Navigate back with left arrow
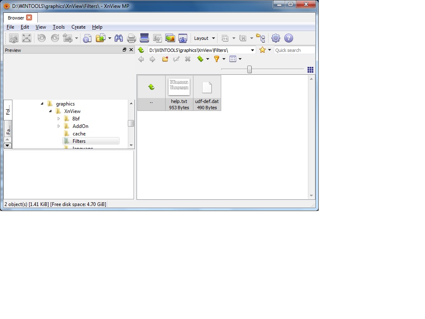 [141, 59]
